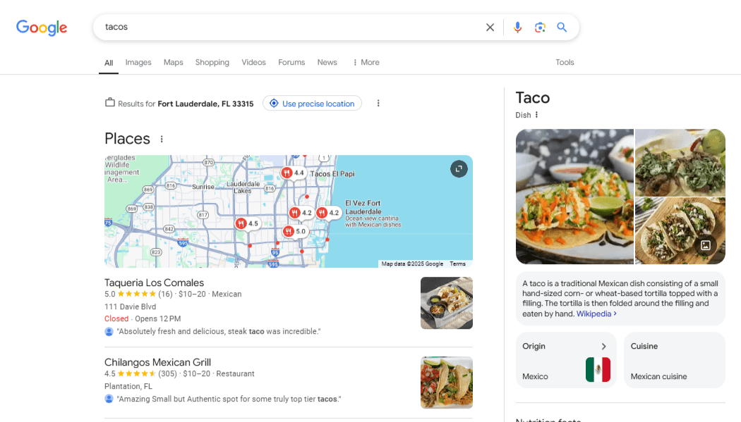Open Chilangos Mexican Grill taco thumbnail
This screenshot has height=422, width=741.
point(447,383)
